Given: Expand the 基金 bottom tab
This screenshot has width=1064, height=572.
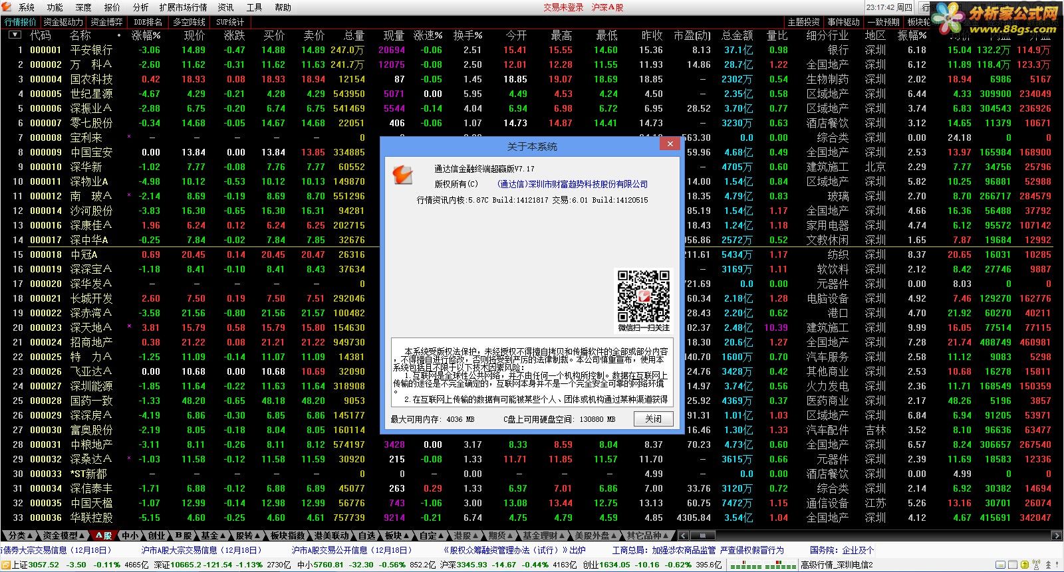Looking at the screenshot, I should [213, 535].
